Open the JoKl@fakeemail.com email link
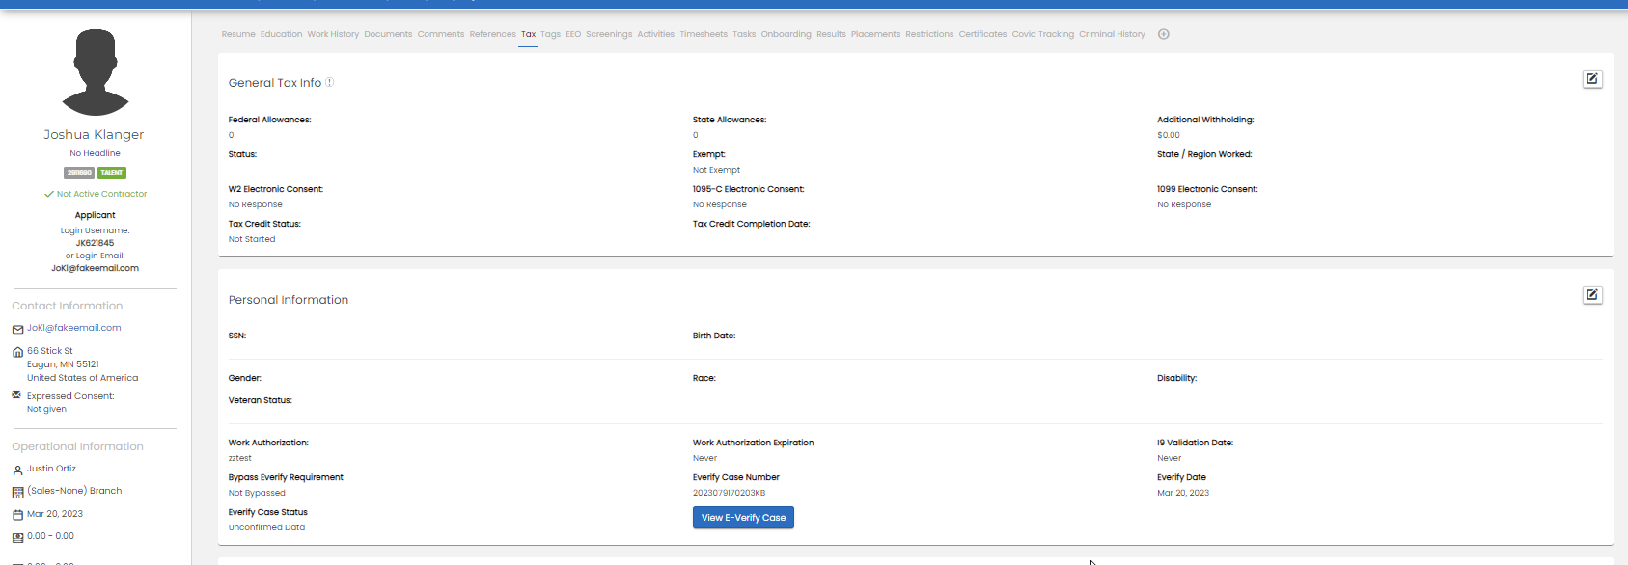This screenshot has height=565, width=1628. 74,328
